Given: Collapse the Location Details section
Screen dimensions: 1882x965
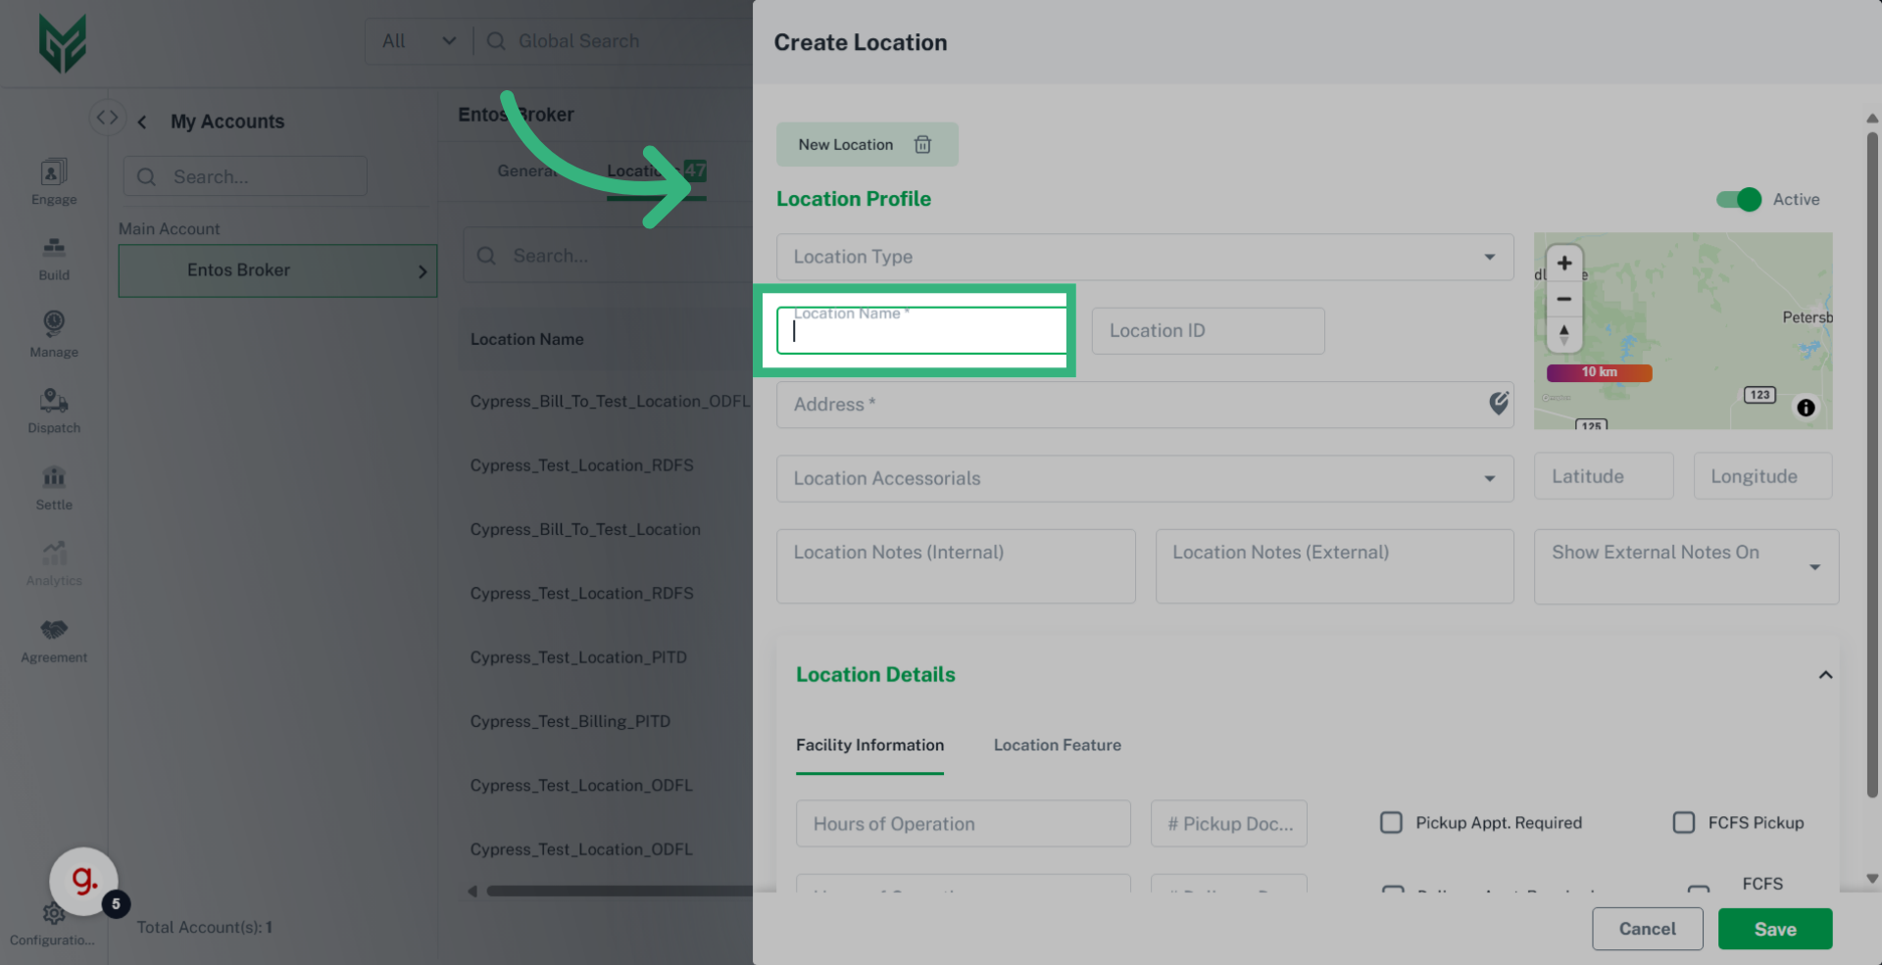Looking at the screenshot, I should pos(1825,674).
